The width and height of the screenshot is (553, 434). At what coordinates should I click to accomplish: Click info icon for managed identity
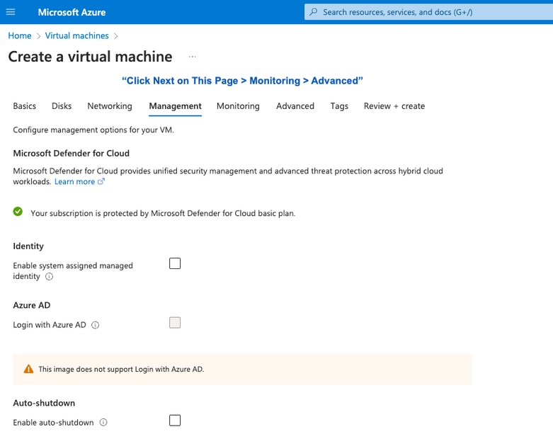(49, 276)
